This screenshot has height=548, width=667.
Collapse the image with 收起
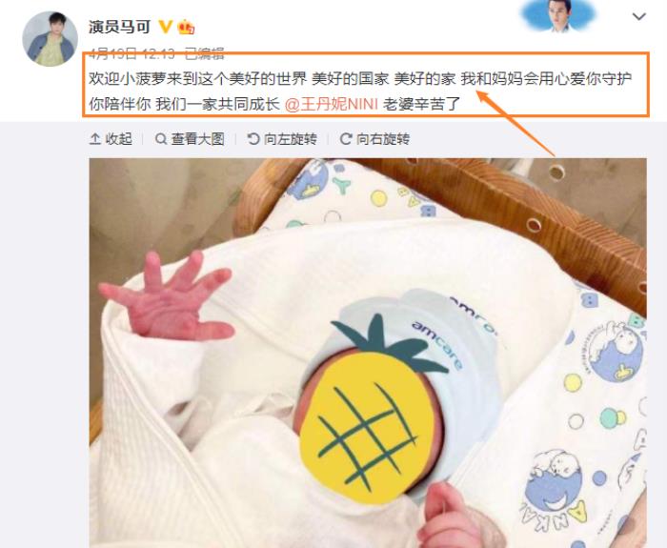point(111,139)
